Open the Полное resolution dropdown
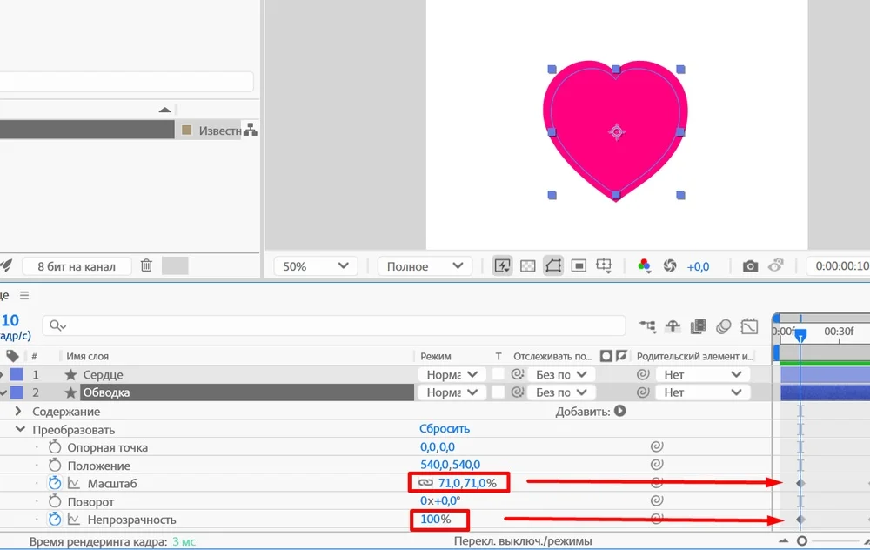 [x=425, y=266]
